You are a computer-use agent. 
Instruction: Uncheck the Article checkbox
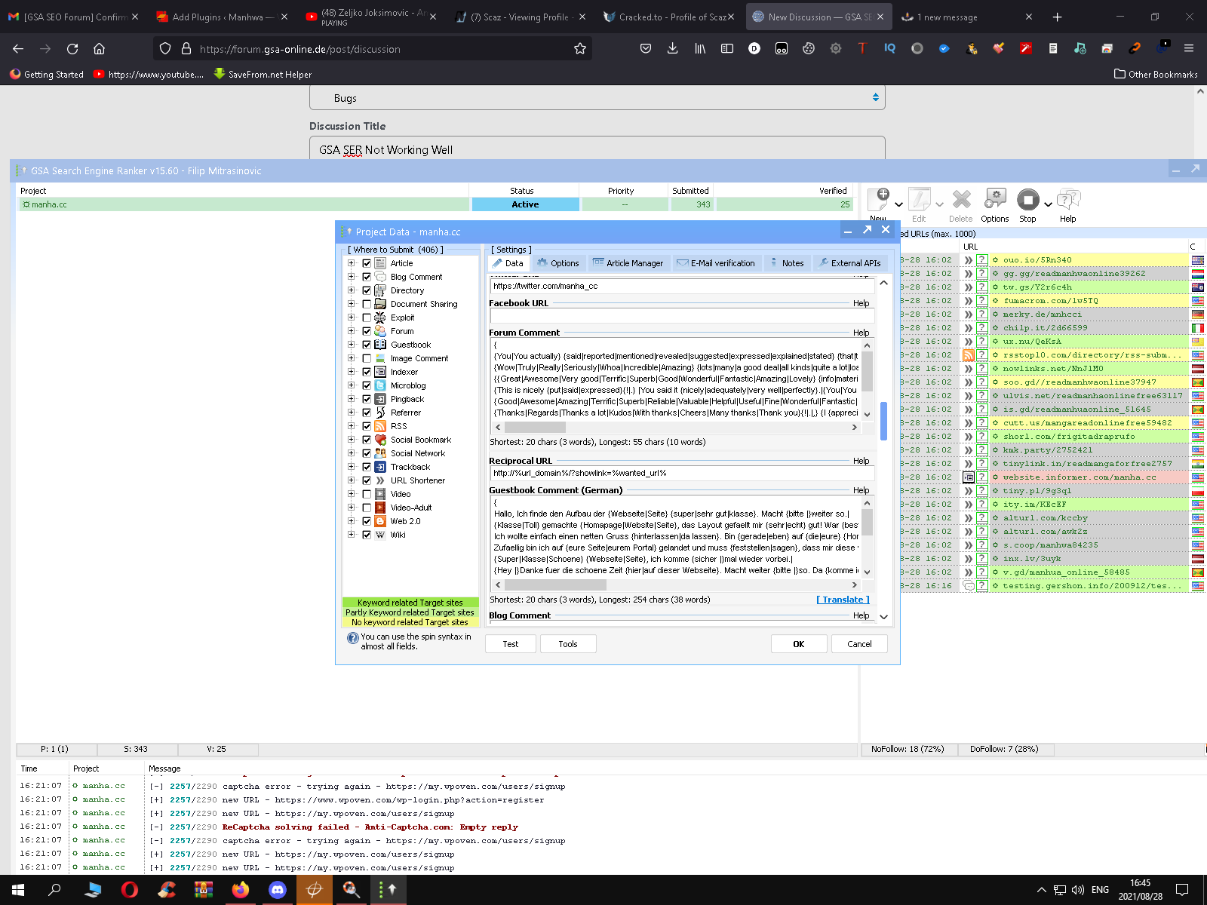click(x=367, y=263)
